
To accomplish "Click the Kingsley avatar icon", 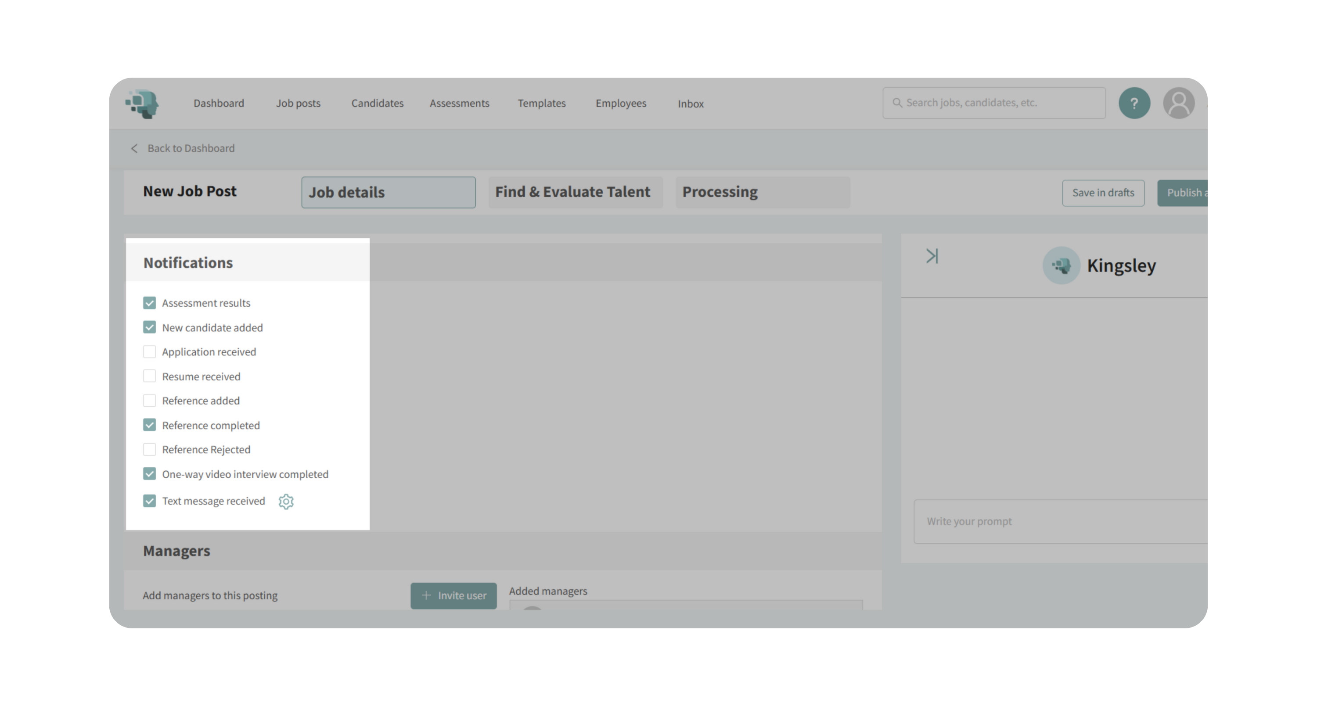I will pos(1061,265).
